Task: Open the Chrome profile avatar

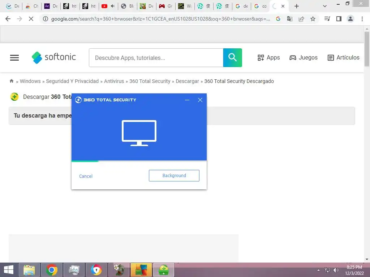Action: (350, 19)
